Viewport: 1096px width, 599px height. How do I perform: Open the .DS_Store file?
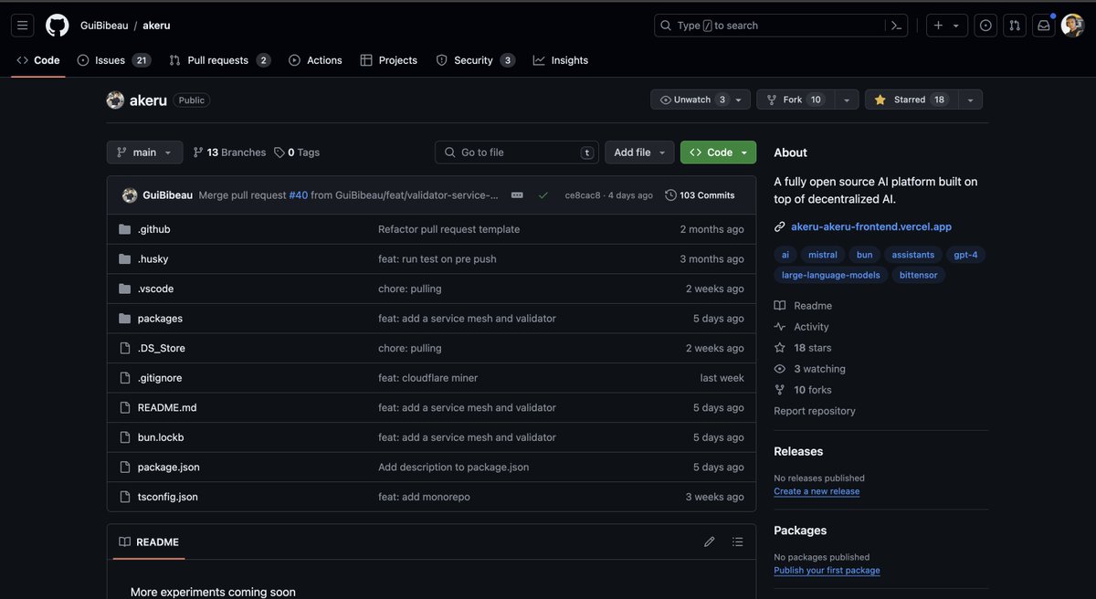(162, 348)
